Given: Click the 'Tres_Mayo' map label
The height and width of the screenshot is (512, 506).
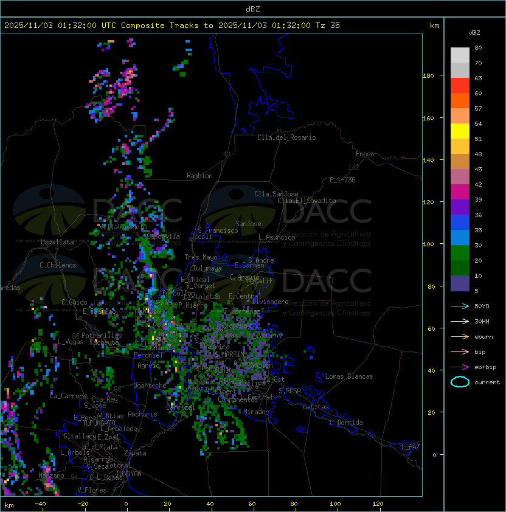Looking at the screenshot, I should tap(201, 257).
